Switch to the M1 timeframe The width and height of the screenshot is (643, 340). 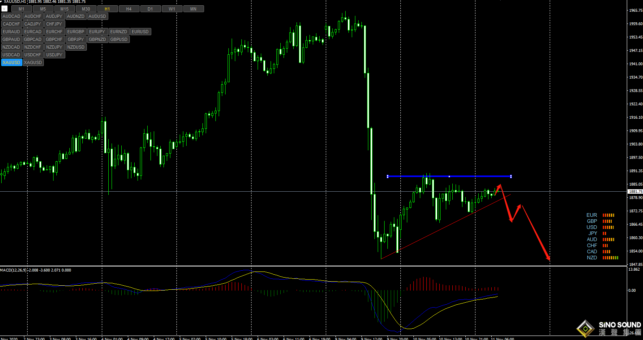click(x=22, y=9)
